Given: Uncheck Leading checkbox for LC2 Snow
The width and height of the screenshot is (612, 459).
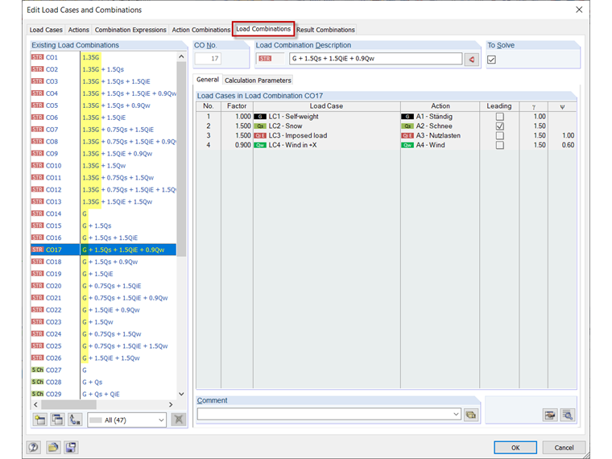Looking at the screenshot, I should [x=499, y=126].
